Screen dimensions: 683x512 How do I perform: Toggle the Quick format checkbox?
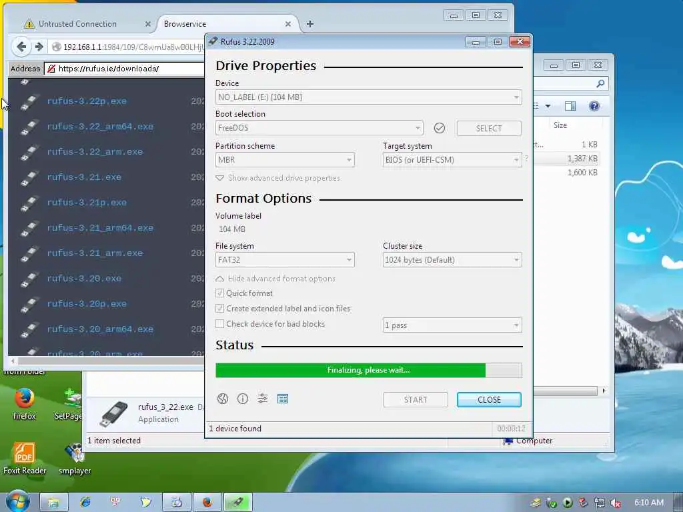point(220,293)
